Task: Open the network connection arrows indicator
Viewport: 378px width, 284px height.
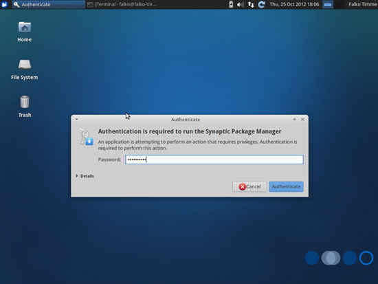Action: [251, 4]
